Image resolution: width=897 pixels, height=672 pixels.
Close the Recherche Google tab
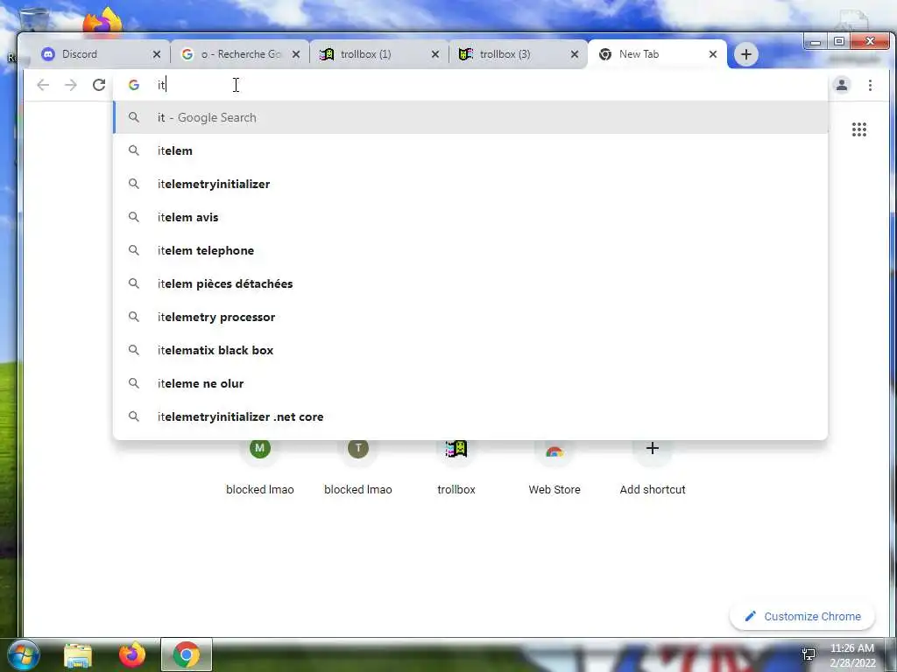point(296,54)
